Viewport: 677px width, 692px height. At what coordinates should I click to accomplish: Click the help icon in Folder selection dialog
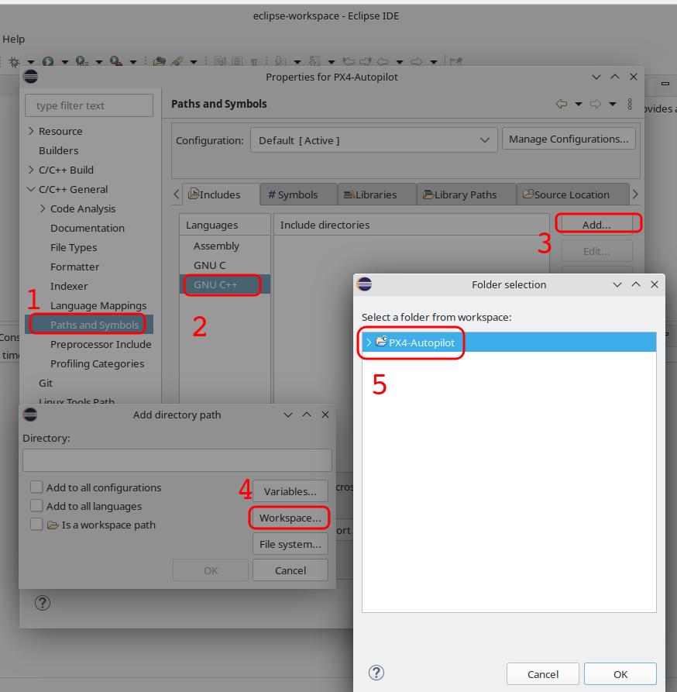tap(376, 673)
